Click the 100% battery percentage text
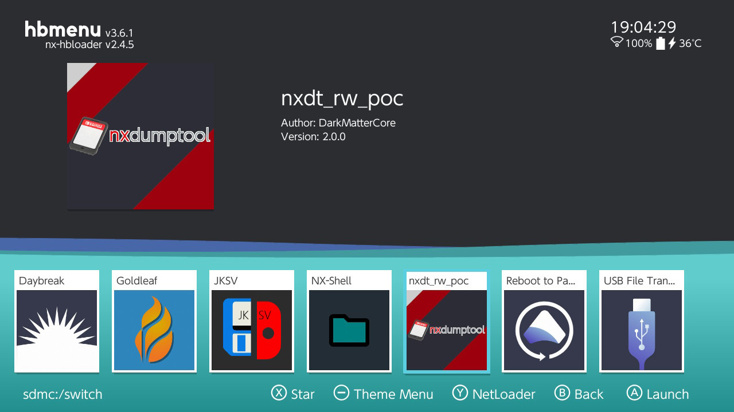 639,43
